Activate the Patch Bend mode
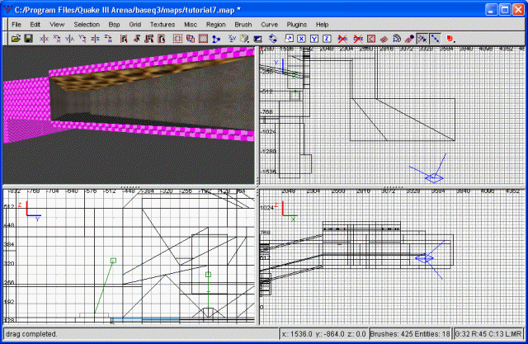528x344 pixels. 396,39
